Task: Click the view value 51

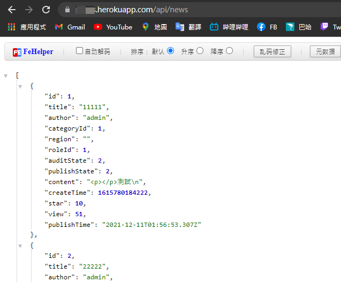Action: point(79,214)
